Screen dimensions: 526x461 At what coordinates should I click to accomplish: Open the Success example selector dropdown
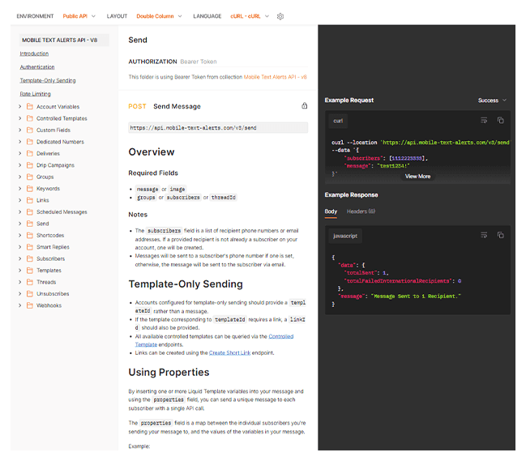[492, 100]
